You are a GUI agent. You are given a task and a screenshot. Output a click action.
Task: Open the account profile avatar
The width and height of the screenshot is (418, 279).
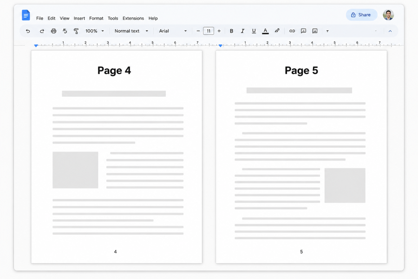click(x=388, y=15)
